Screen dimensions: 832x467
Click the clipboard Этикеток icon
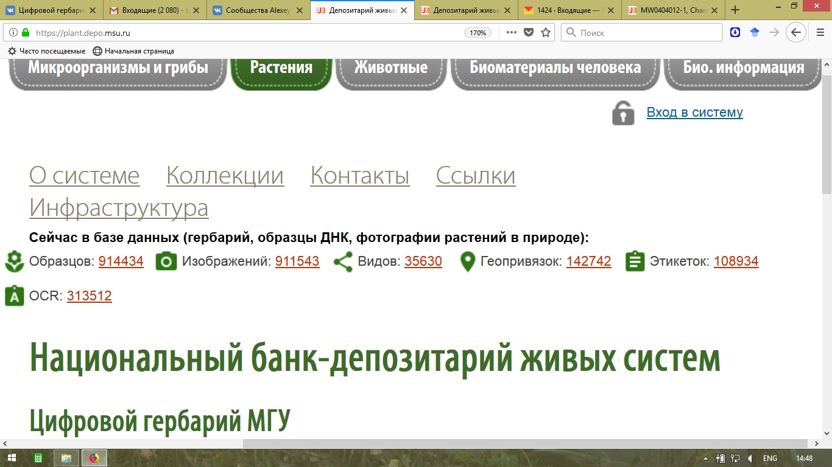point(635,261)
